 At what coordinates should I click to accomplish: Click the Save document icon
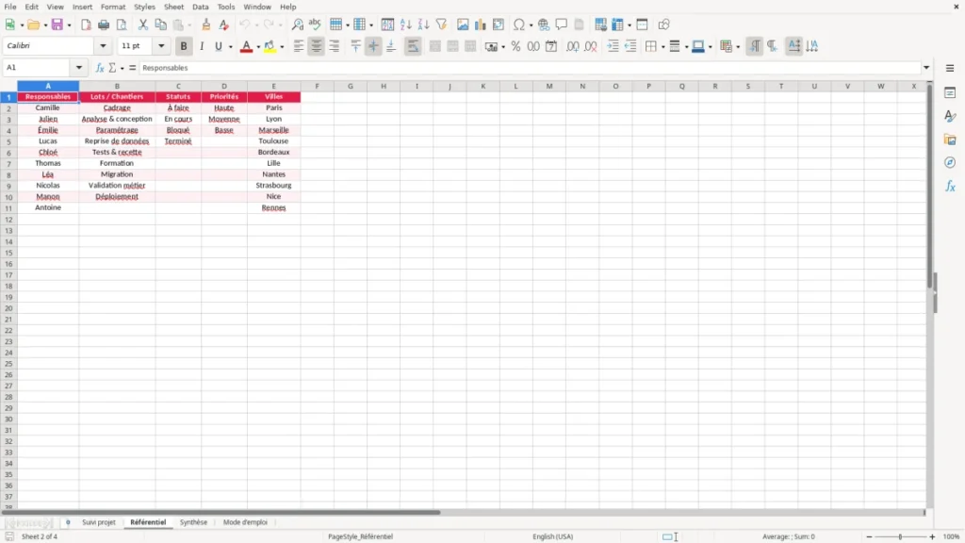click(57, 25)
